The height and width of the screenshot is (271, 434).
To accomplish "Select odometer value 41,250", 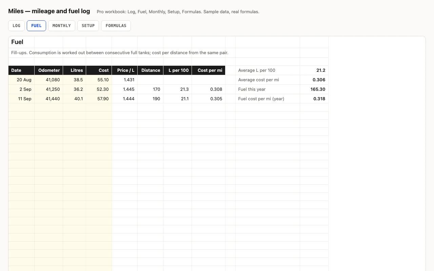I will point(49,89).
